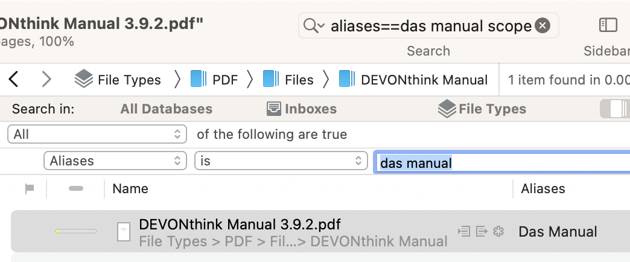
Task: Open the search options magnifier menu
Action: click(314, 26)
